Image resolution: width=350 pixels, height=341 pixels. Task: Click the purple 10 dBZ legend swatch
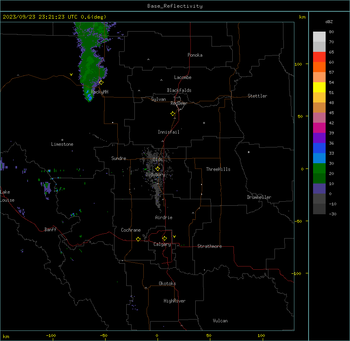tap(319, 189)
